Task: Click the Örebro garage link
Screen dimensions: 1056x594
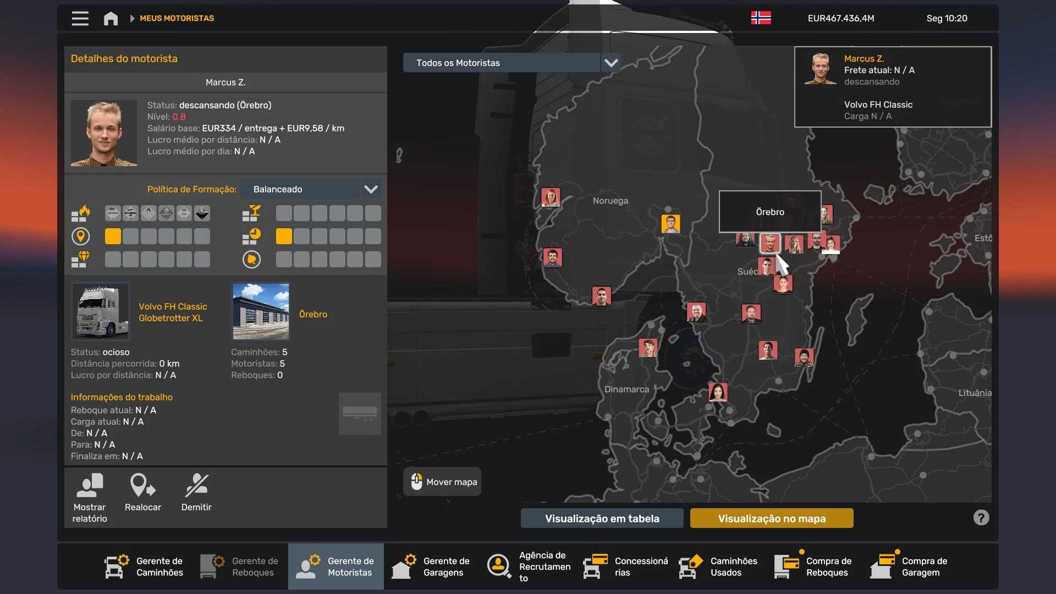Action: point(313,314)
